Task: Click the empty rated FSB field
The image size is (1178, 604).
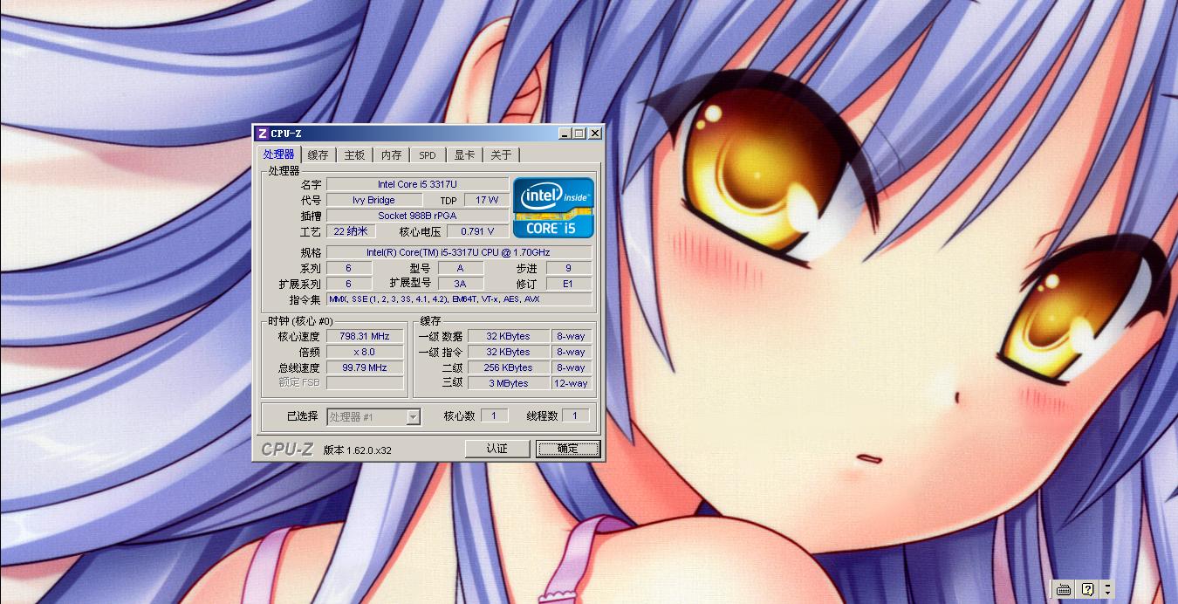Action: (365, 383)
